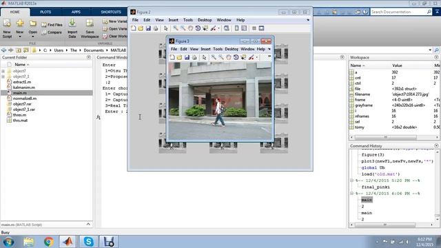Click Save Workspace button
441x248 pixels.
(90, 28)
